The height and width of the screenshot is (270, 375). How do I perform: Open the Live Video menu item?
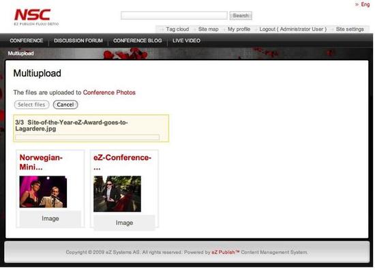[x=186, y=40]
